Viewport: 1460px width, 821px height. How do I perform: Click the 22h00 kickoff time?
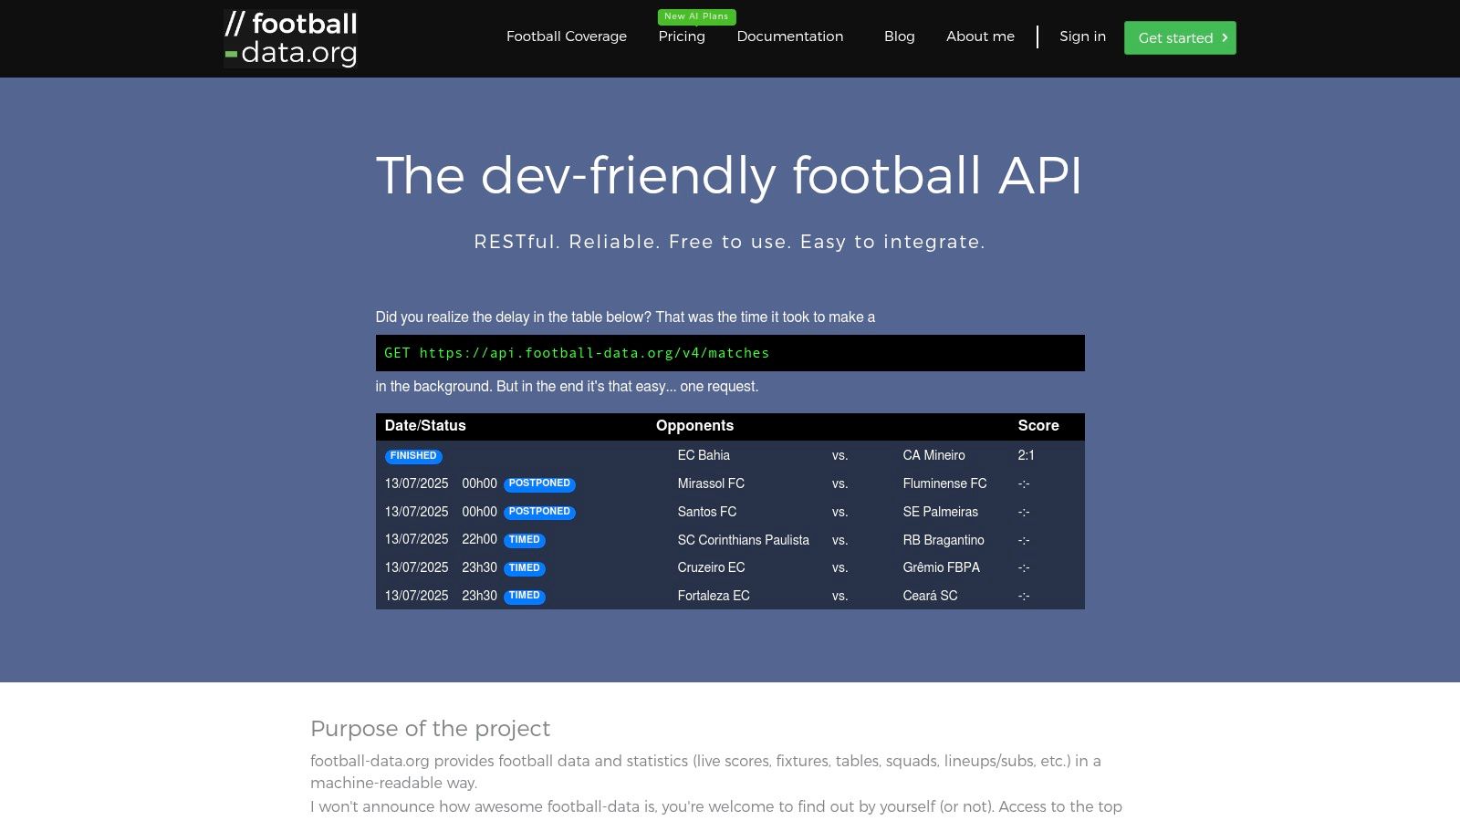click(x=479, y=539)
